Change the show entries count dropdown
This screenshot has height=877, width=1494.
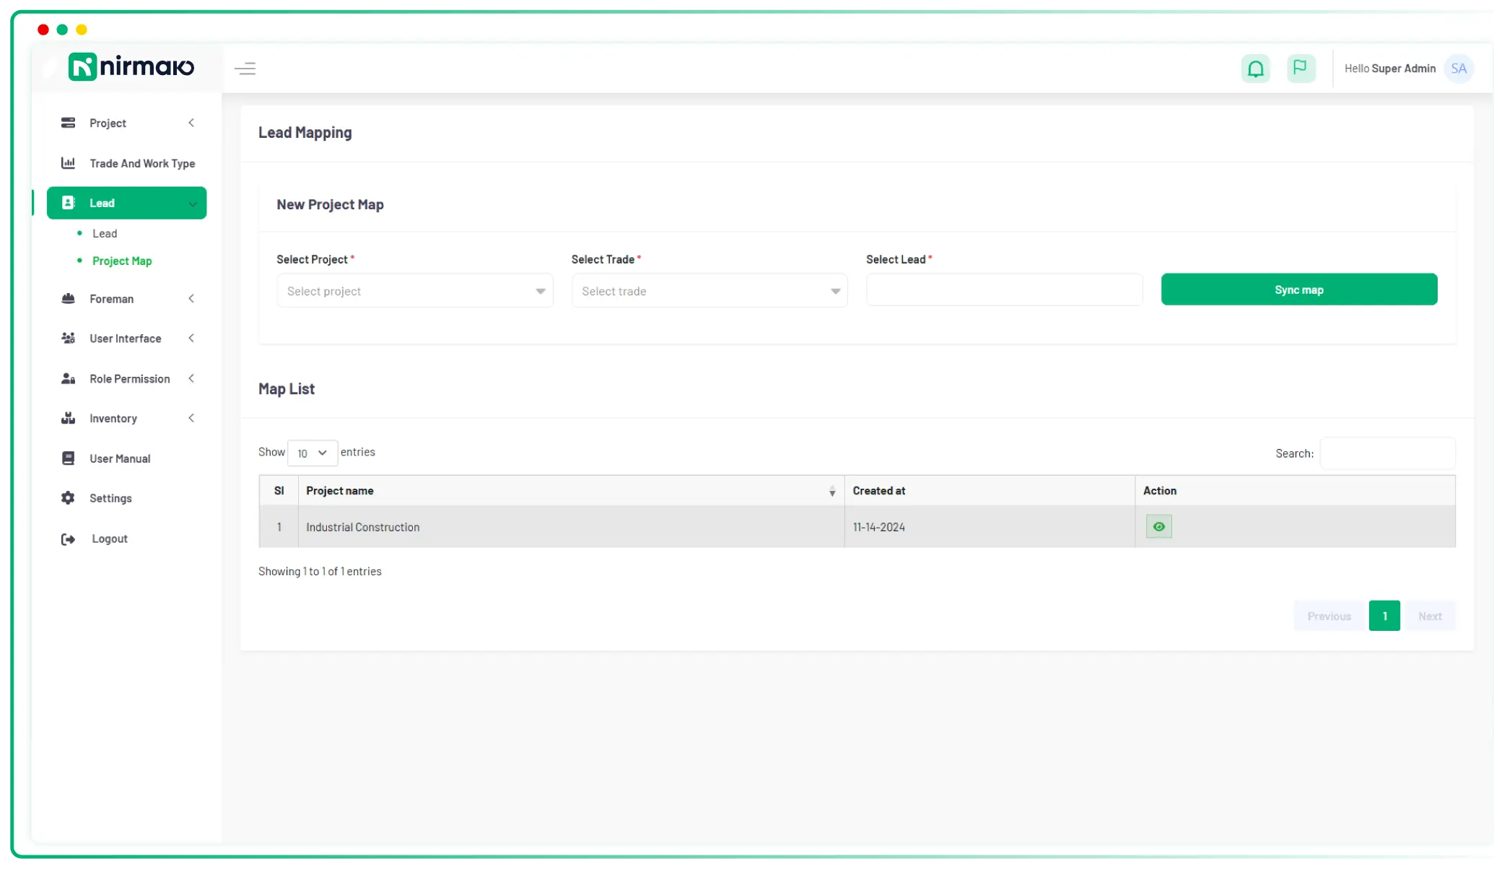click(312, 453)
